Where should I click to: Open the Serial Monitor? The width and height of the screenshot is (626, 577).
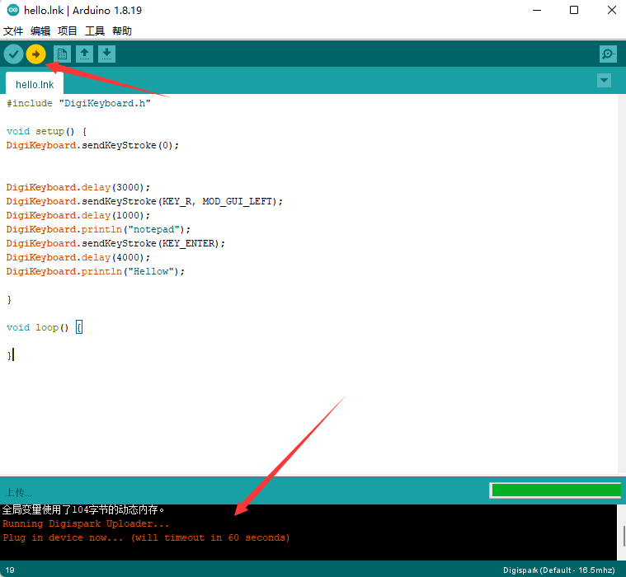tap(608, 54)
